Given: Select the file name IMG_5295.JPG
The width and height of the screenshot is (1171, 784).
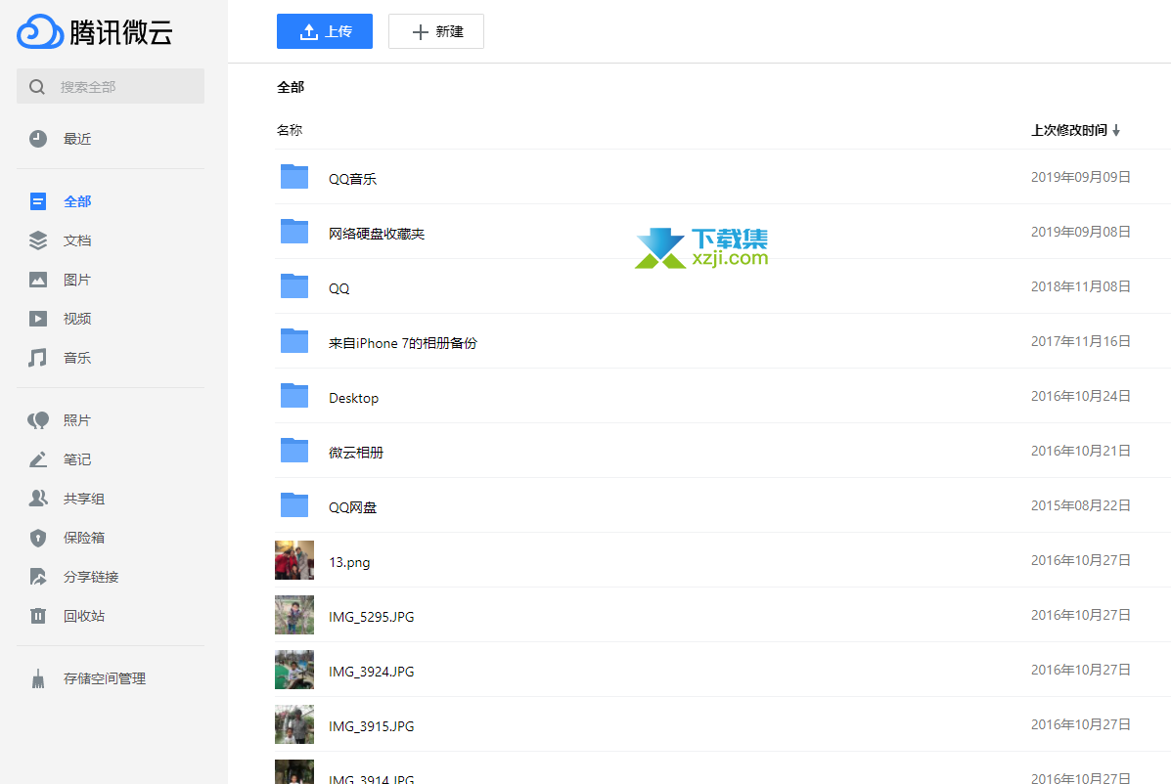Looking at the screenshot, I should point(371,617).
